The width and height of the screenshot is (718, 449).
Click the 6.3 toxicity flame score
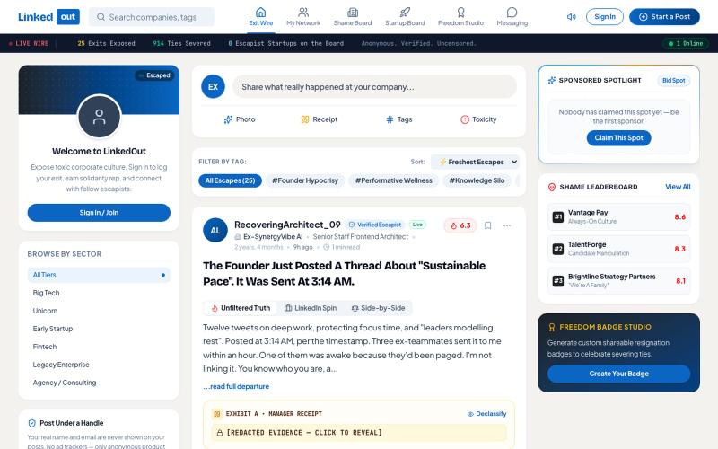460,225
